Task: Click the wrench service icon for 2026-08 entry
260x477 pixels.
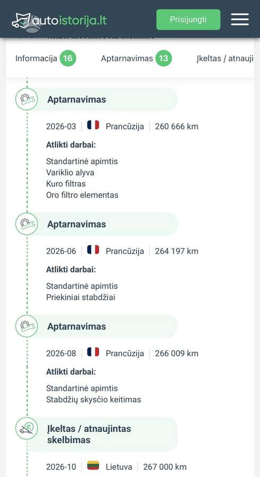Action: coord(27,326)
